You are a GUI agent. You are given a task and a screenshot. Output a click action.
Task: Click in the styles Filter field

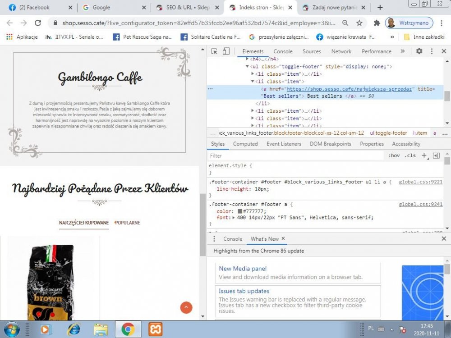pos(296,155)
